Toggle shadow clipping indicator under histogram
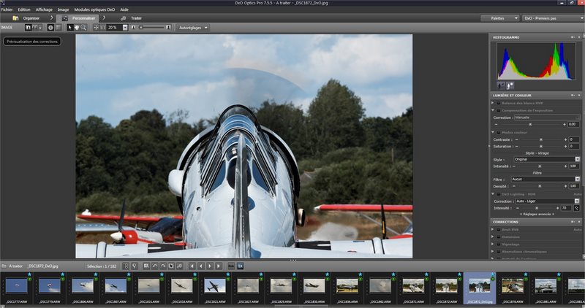This screenshot has width=585, height=308. 501,85
